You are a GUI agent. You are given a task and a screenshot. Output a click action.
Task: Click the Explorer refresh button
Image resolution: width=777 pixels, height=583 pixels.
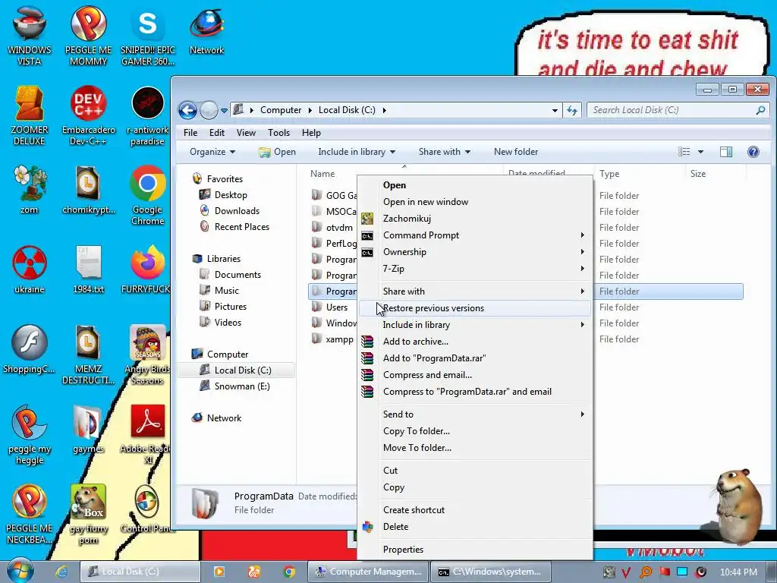[572, 110]
